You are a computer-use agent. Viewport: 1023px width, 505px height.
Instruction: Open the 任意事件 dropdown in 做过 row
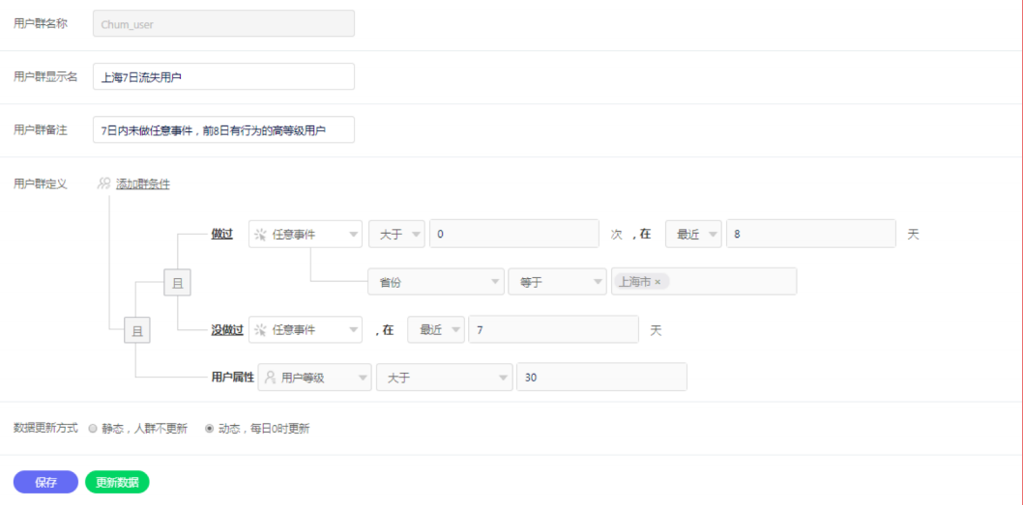(306, 235)
